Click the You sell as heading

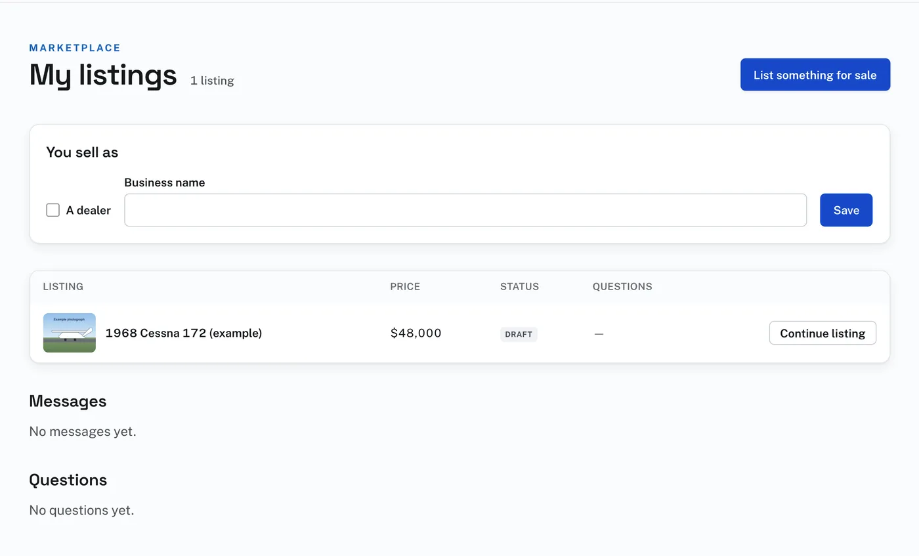pyautogui.click(x=82, y=152)
